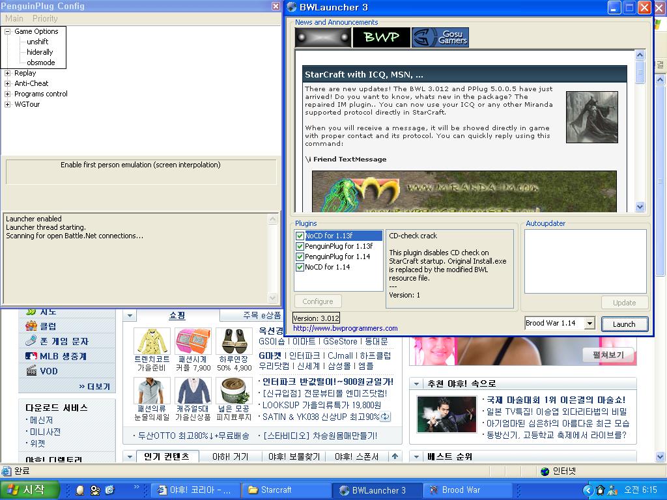
Task: Click the news panel scrollbar thumb
Action: [640, 72]
